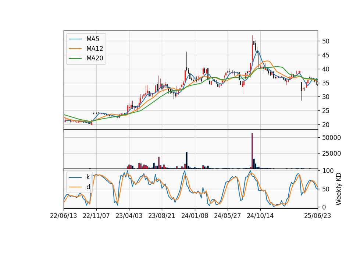
Task: Click the price axis label 20
Action: point(326,125)
